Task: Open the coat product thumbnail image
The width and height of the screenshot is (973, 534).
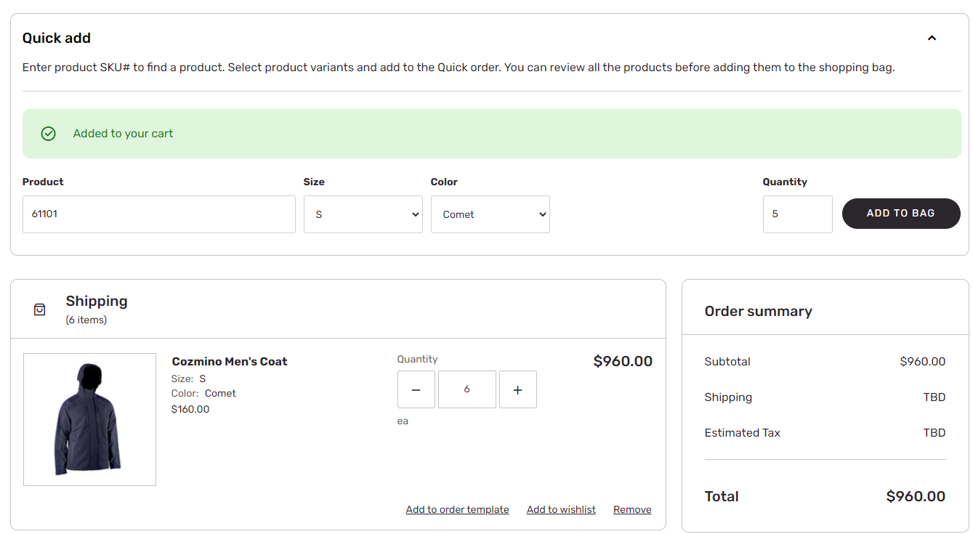Action: 89,419
